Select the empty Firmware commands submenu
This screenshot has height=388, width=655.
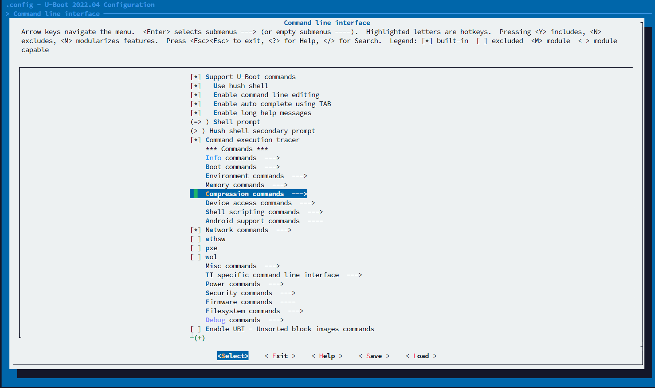coord(250,302)
